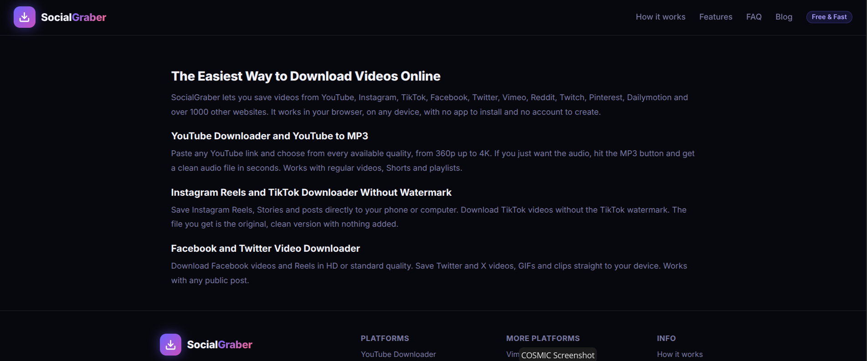The image size is (867, 361).
Task: Click the YouTube Downloader and YouTube to MP3 heading
Action: tap(270, 136)
